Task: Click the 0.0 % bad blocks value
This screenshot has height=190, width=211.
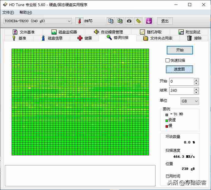Action: (x=189, y=142)
